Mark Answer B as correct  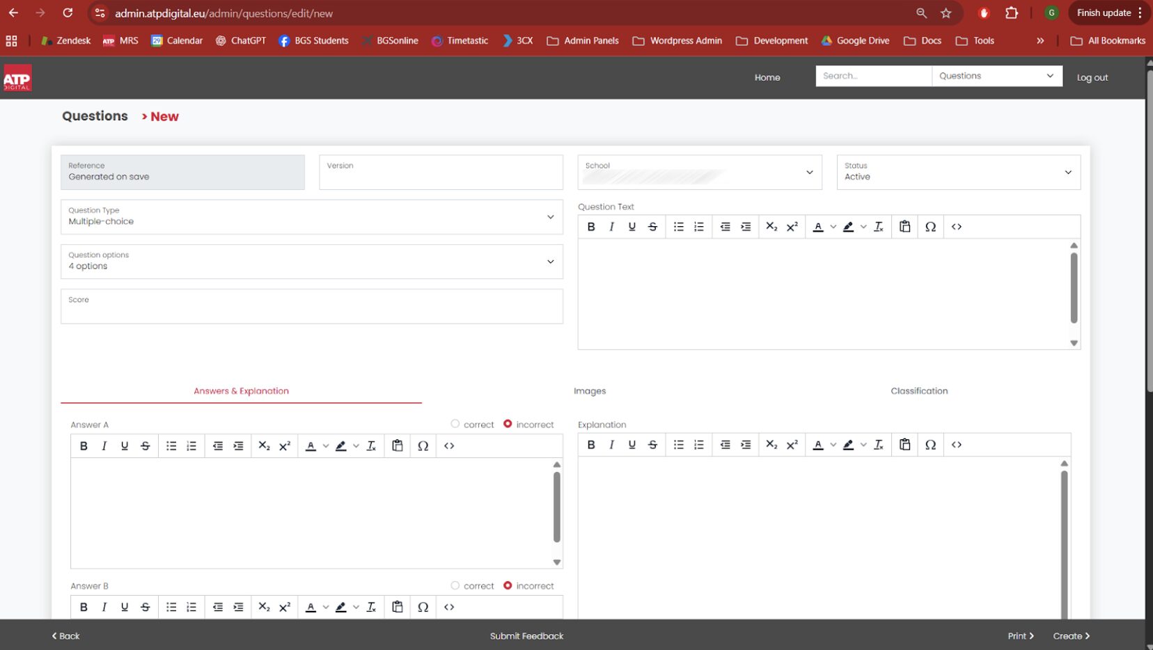point(455,585)
